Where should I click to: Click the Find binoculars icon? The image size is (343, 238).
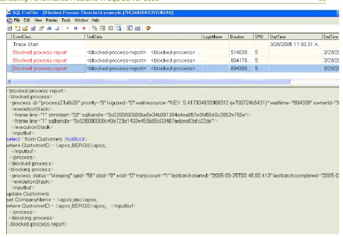(x=49, y=28)
